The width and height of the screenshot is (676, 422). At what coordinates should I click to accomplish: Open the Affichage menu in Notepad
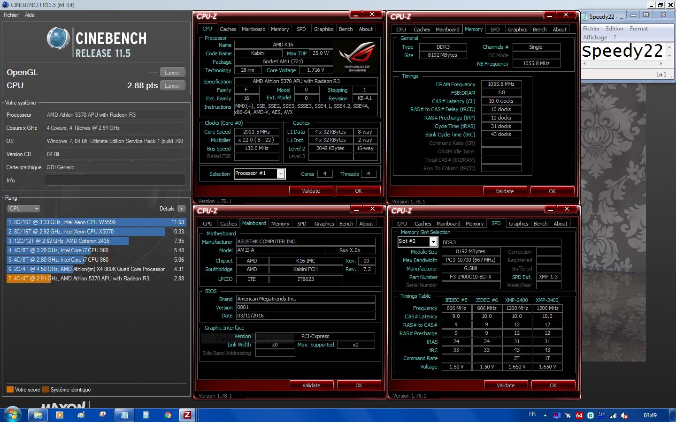pyautogui.click(x=595, y=38)
